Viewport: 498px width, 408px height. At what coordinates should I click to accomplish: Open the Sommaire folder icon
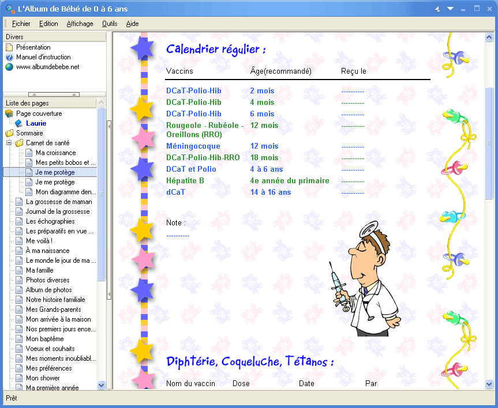pos(9,133)
